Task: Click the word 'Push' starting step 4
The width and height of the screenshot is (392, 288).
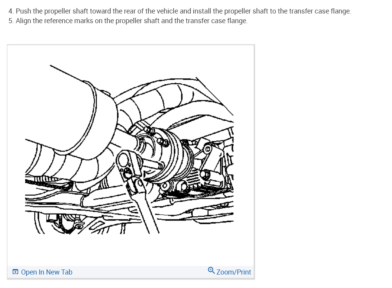Action: (x=23, y=11)
